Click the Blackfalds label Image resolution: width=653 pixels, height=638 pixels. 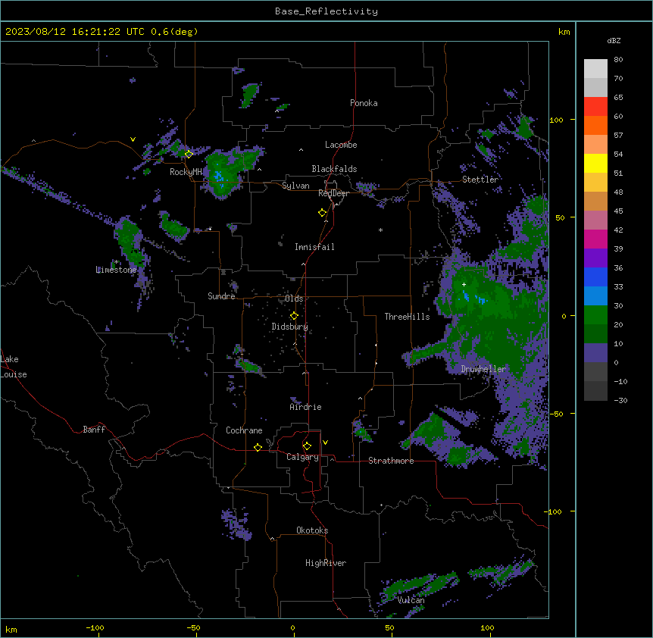[334, 169]
